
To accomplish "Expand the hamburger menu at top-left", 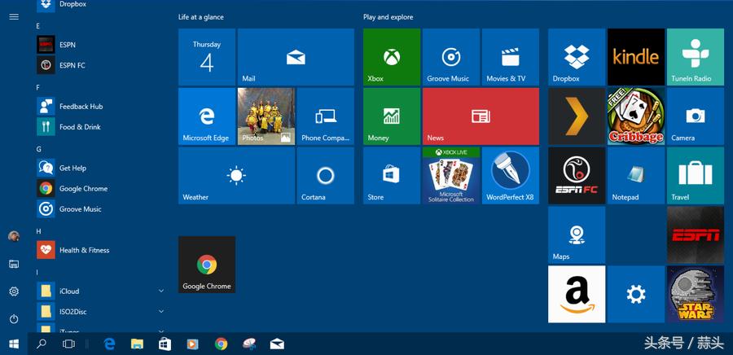I will click(14, 17).
